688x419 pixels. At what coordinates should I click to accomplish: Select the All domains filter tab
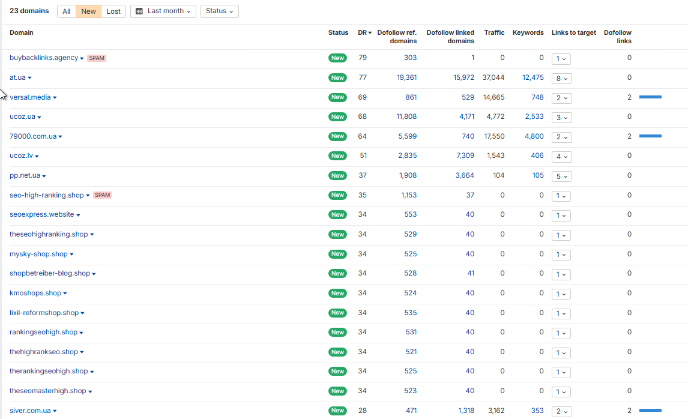66,11
